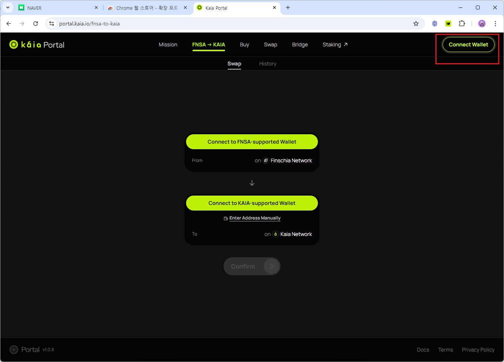Viewport: 504px width, 362px height.
Task: Click the Finschia Network icon
Action: 266,160
